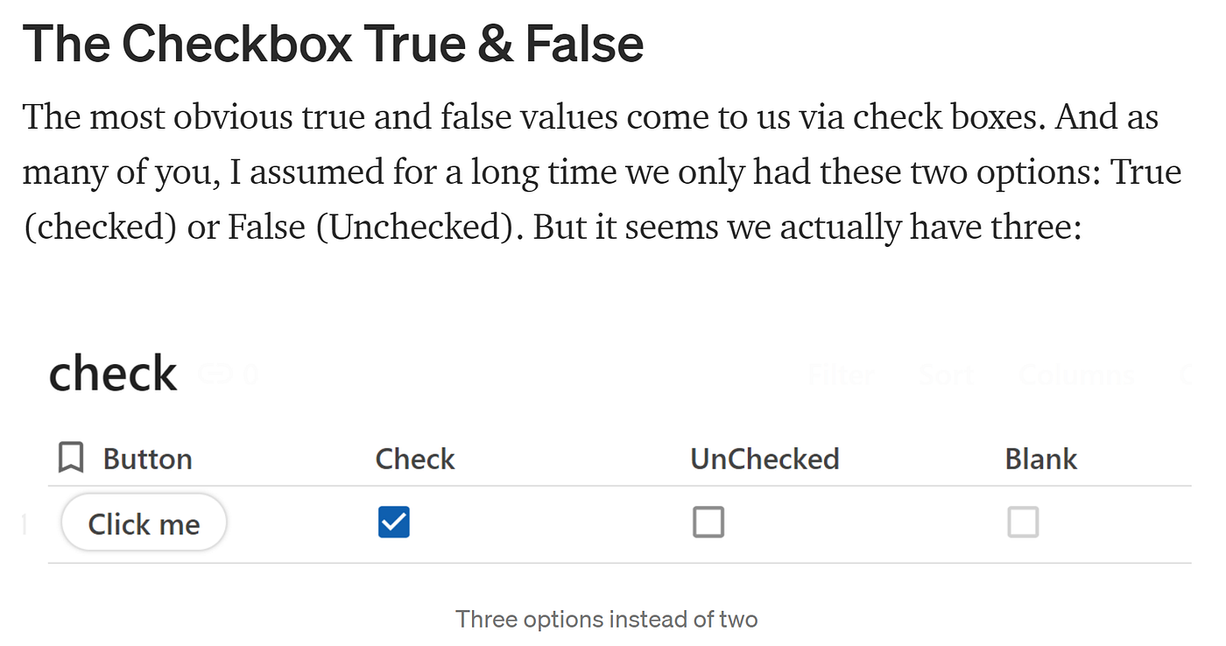Viewport: 1226px width, 646px height.
Task: Click the faded icon right of Columns
Action: tap(1188, 374)
